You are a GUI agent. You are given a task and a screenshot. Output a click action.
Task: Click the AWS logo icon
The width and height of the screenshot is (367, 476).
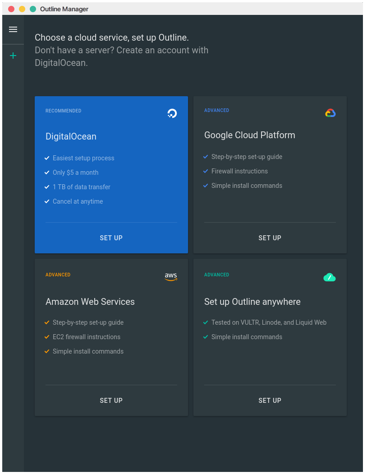171,276
